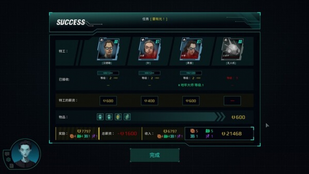Click the 黑客 experience progress bar
The image size is (309, 174).
(x=191, y=73)
